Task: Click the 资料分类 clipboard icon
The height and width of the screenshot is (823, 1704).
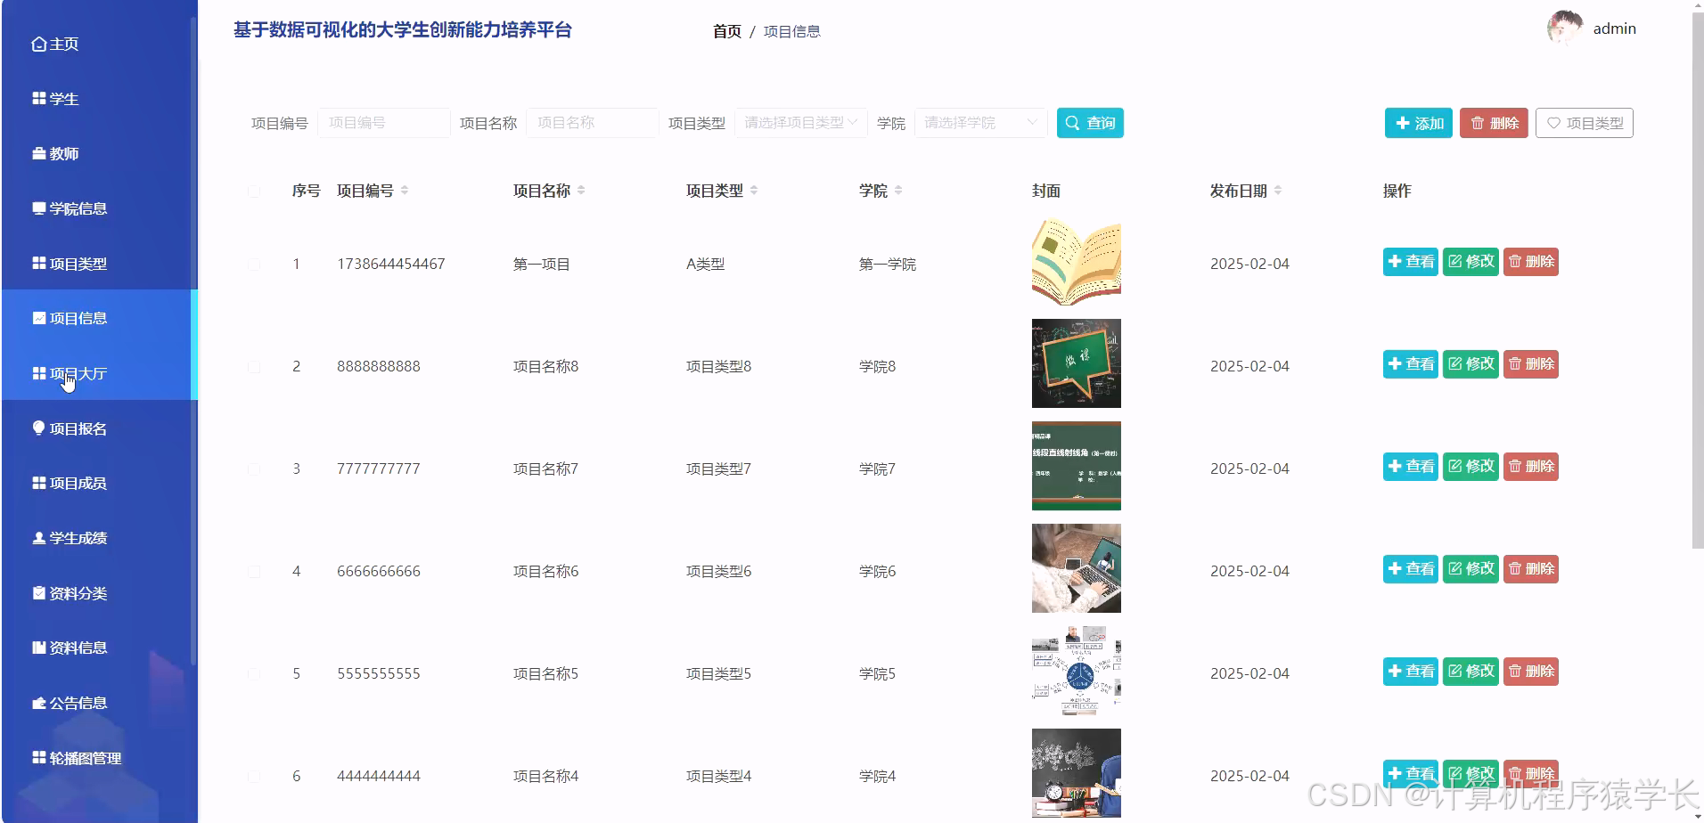Action: coord(39,592)
